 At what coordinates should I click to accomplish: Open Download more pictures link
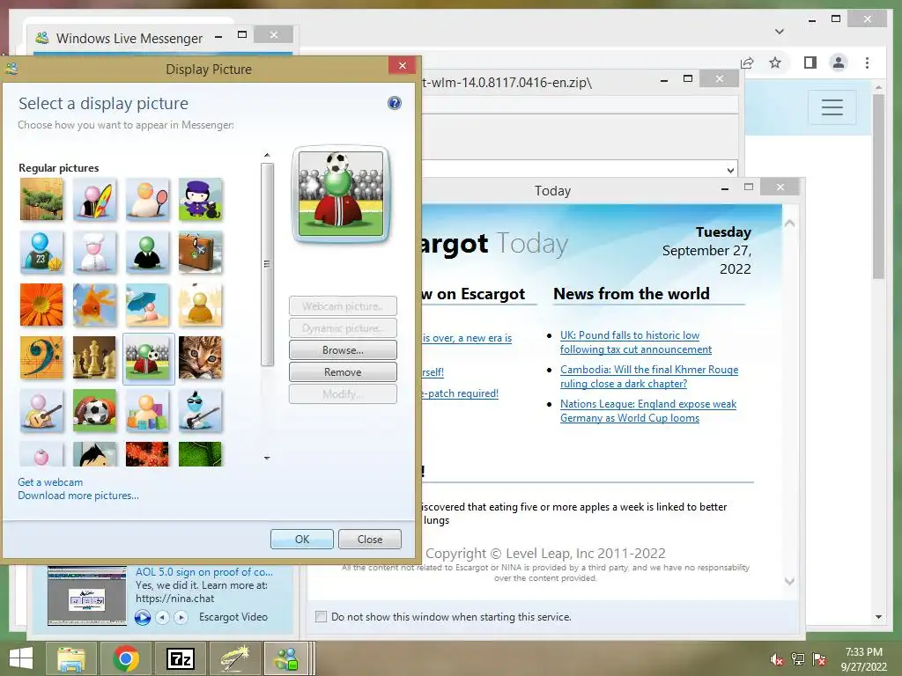point(78,496)
